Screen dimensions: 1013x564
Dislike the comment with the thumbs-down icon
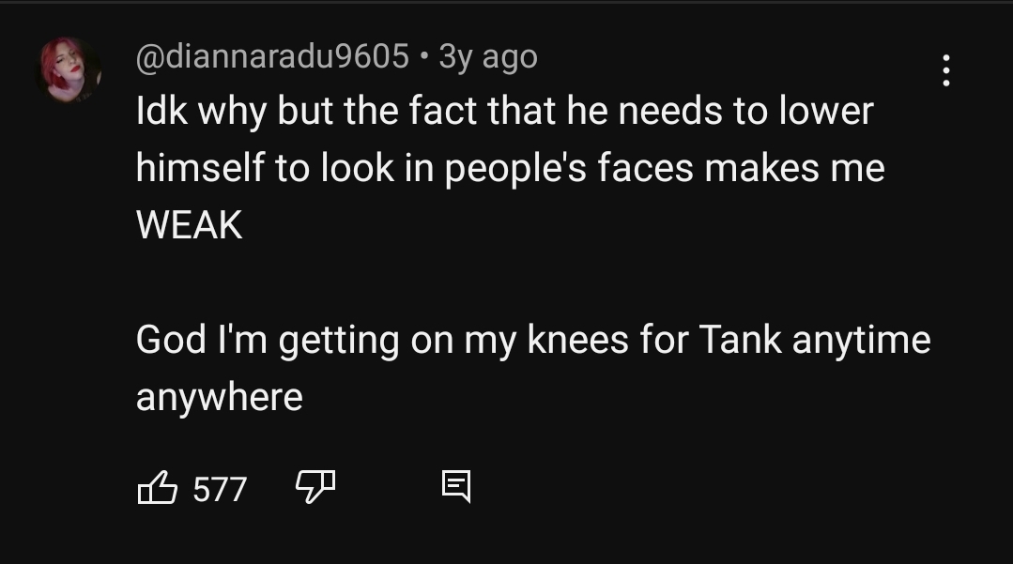tap(315, 486)
